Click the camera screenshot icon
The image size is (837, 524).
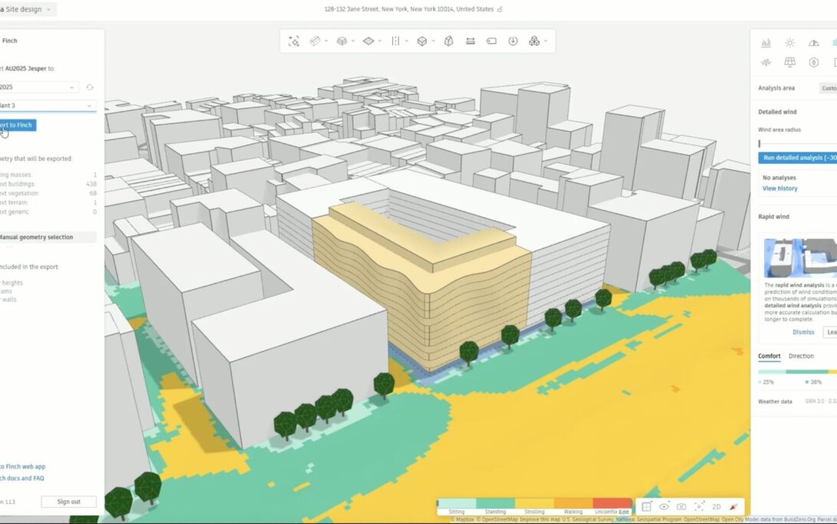(x=681, y=506)
